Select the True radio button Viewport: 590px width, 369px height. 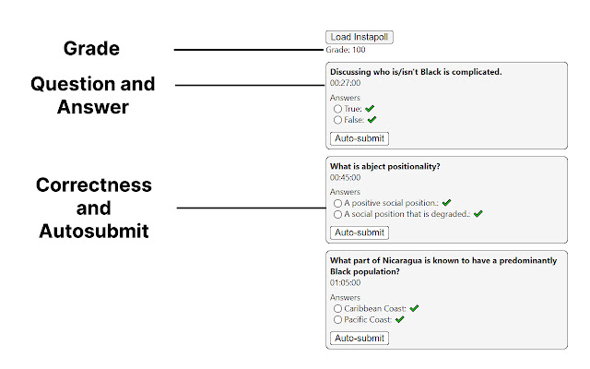click(x=338, y=109)
